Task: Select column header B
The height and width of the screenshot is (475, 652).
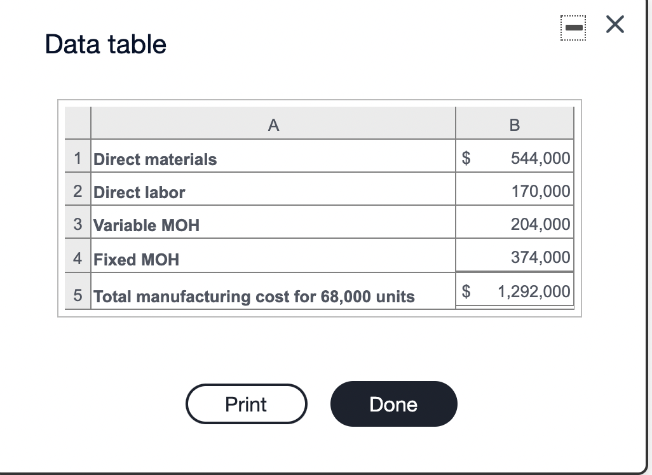Action: point(515,124)
